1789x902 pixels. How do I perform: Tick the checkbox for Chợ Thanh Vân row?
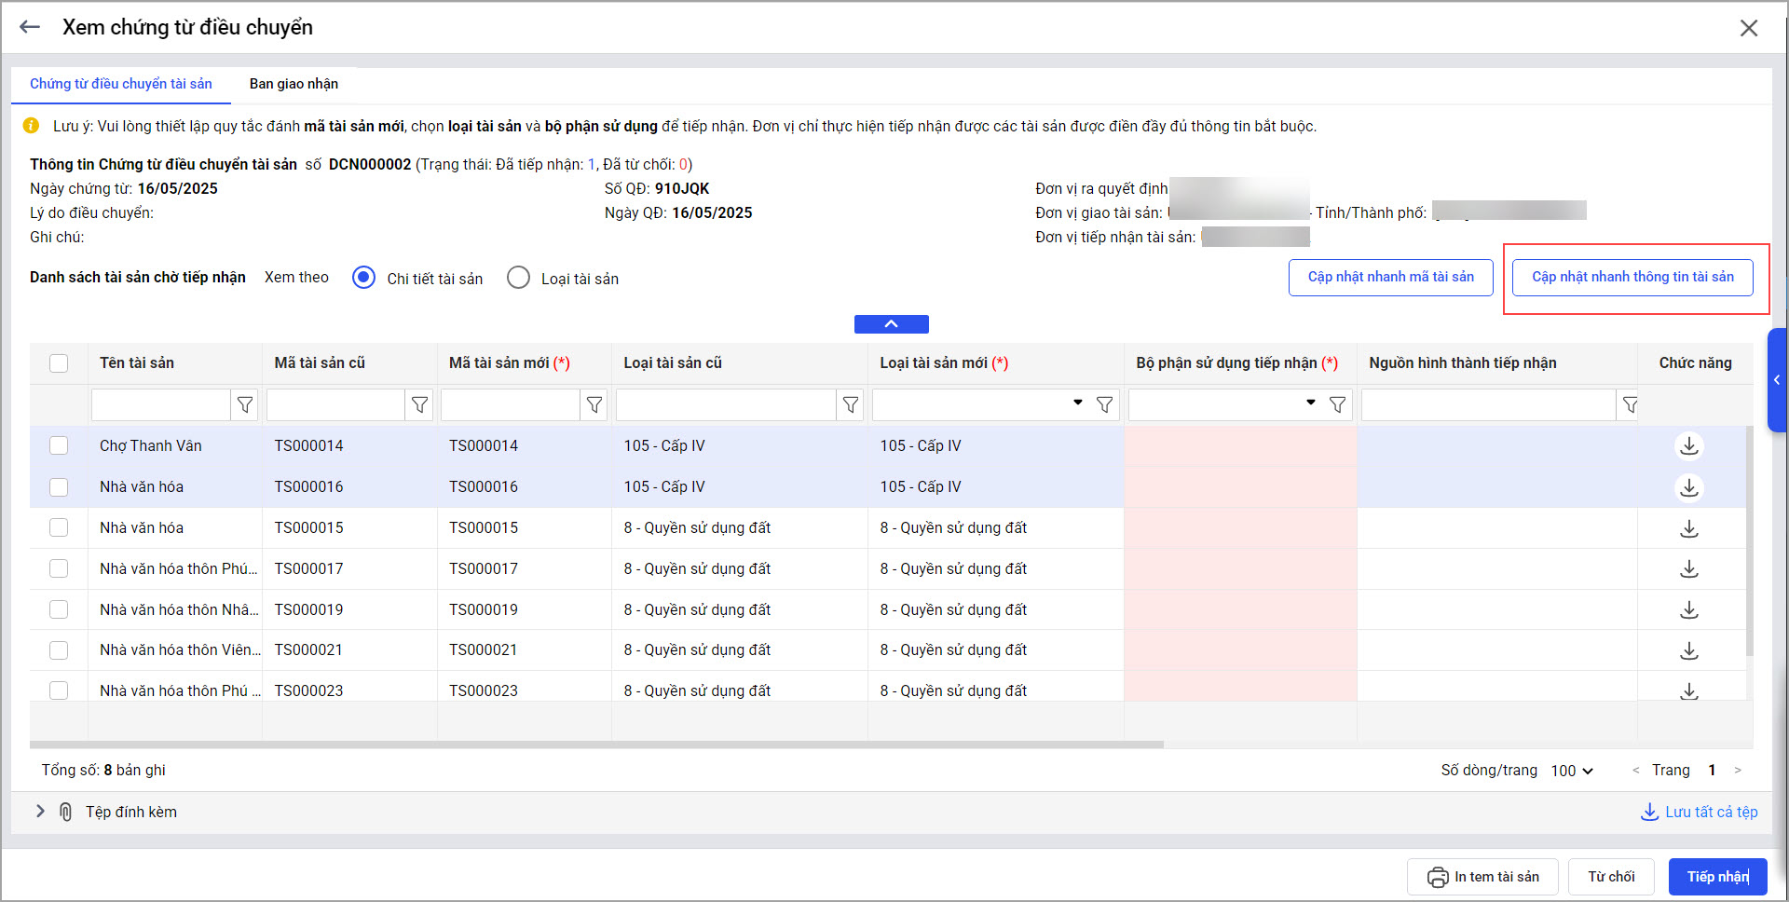tap(59, 445)
